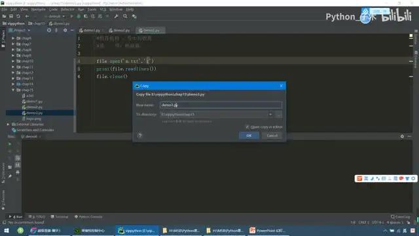Click the green rerun arrow in Run panel
Image resolution: width=419 pixels, height=236 pixels.
coord(10,144)
